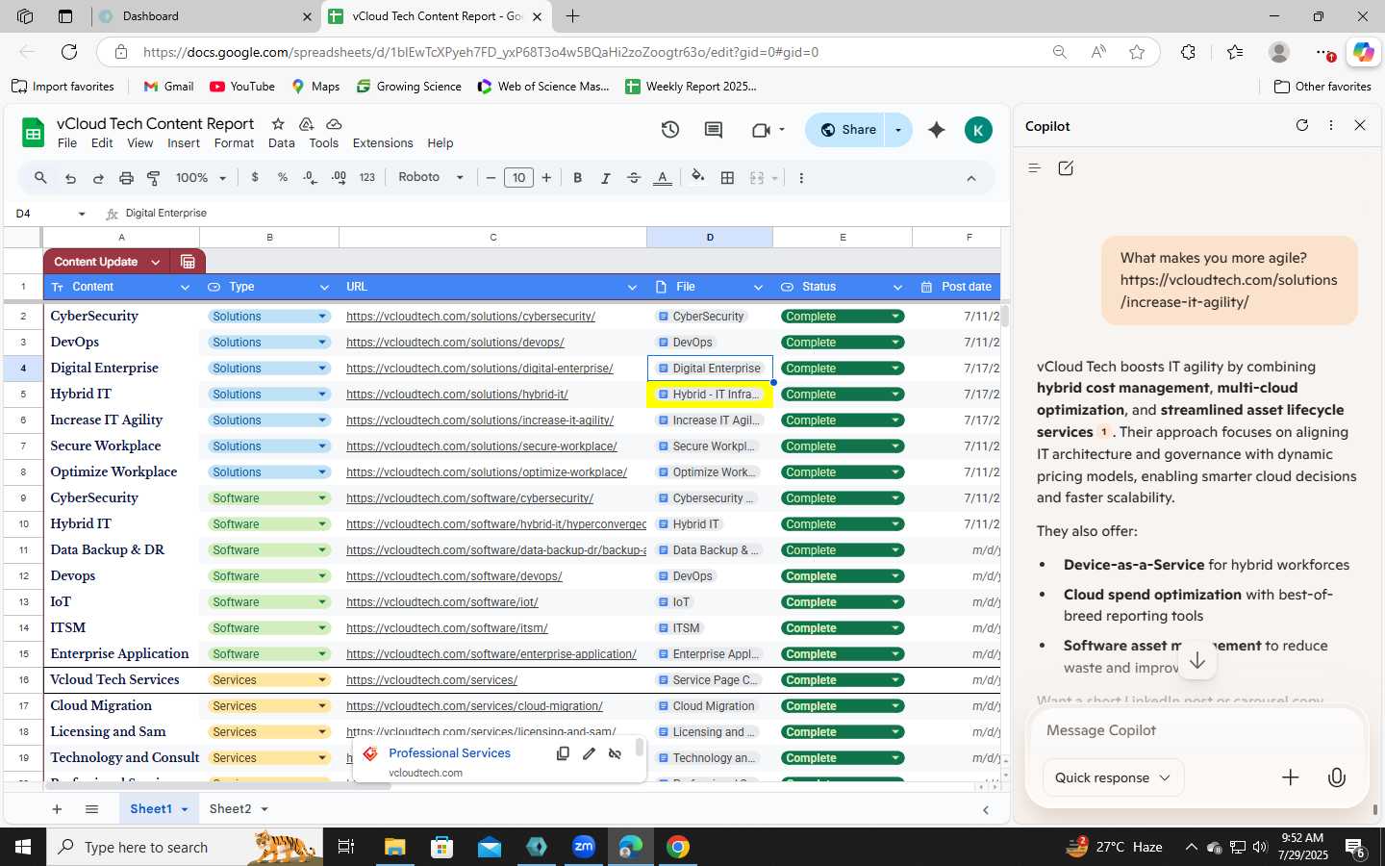The width and height of the screenshot is (1385, 866).
Task: Open the fill color picker
Action: click(698, 177)
